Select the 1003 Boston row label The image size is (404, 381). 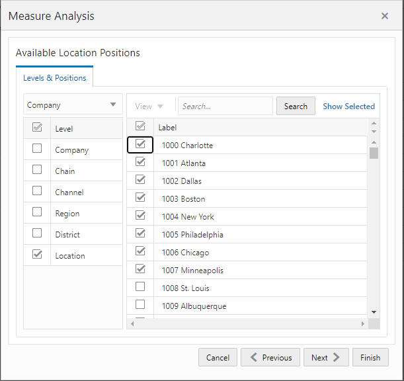pos(183,199)
